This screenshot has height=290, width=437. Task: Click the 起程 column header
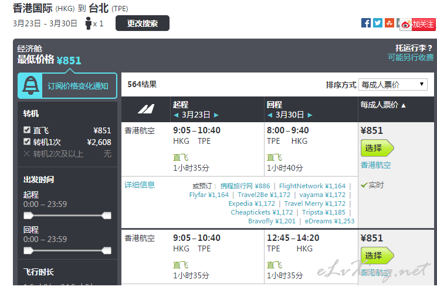181,105
